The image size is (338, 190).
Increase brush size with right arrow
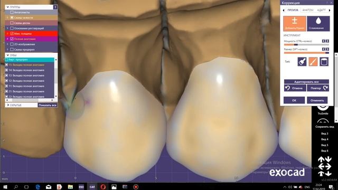point(327,49)
